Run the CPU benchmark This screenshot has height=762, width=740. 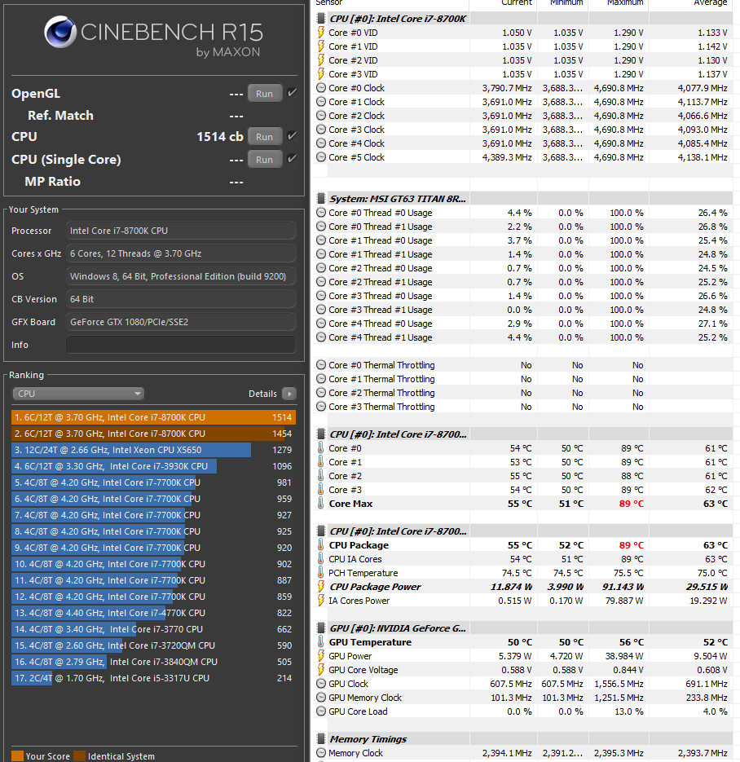[264, 137]
